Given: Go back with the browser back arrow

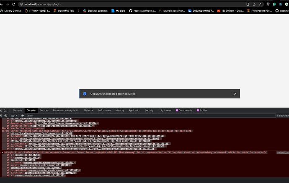Looking at the screenshot, I should click(x=1, y=4).
